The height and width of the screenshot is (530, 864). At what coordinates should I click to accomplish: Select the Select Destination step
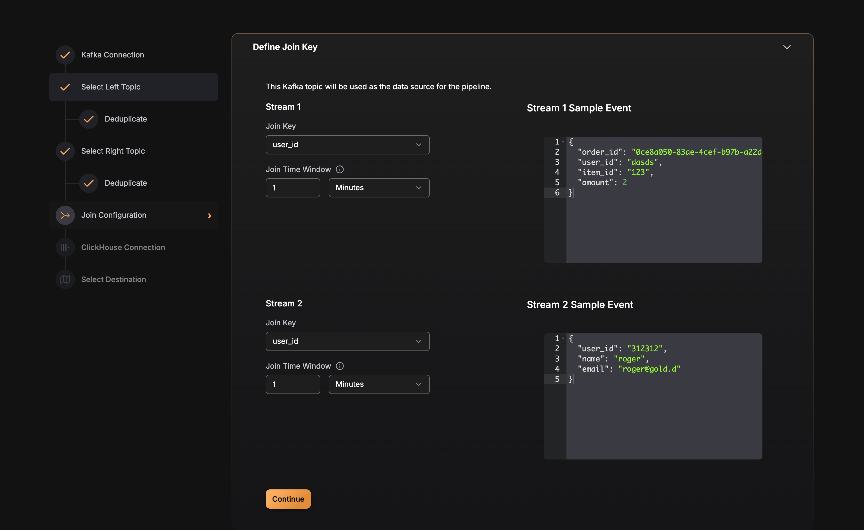click(113, 279)
